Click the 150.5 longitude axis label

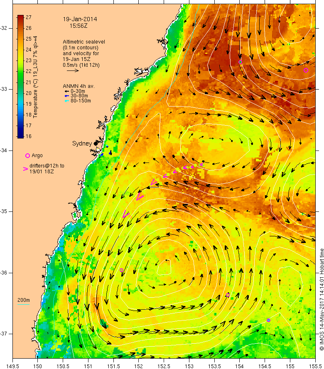tap(63, 366)
